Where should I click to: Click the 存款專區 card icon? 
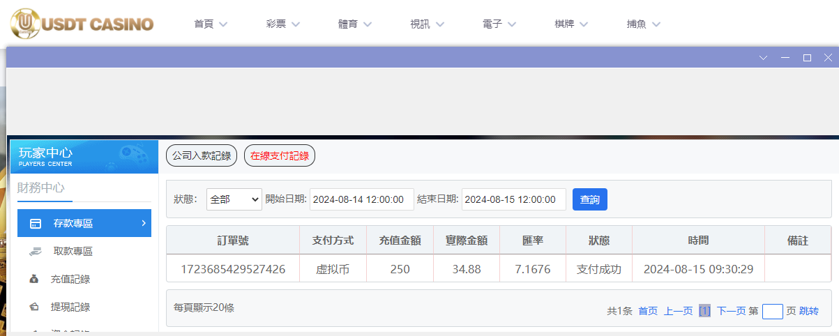[x=35, y=224]
